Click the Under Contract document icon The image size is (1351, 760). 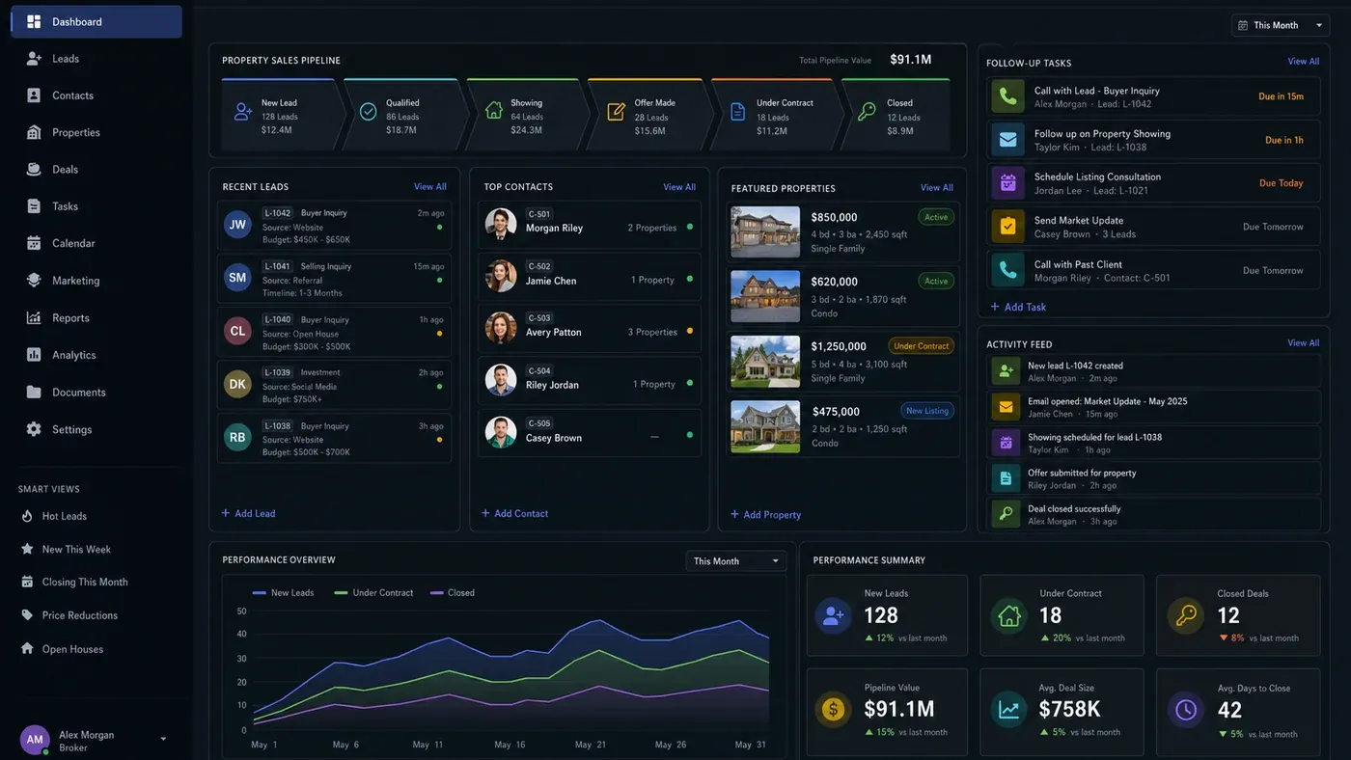click(737, 112)
